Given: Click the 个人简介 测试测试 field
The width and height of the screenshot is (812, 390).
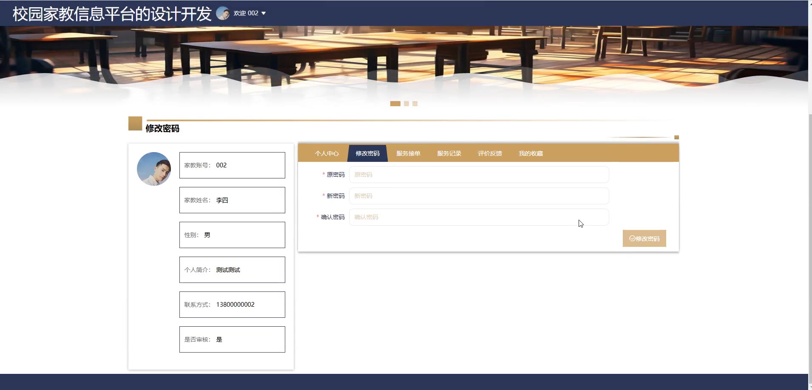Looking at the screenshot, I should [232, 270].
